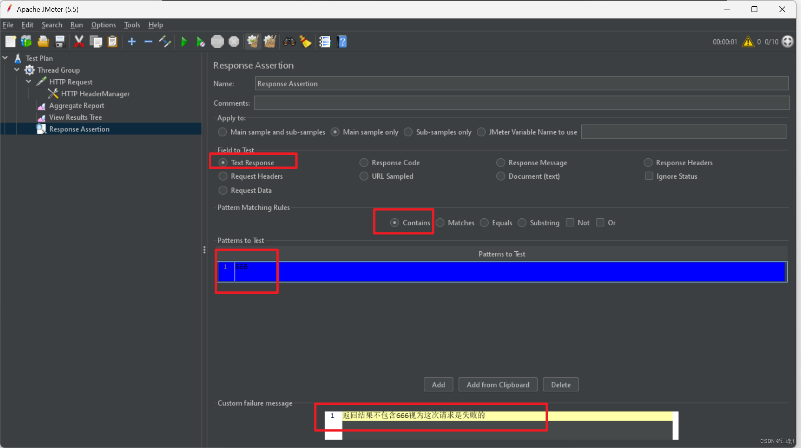The height and width of the screenshot is (448, 801).
Task: Click the green Start run icon
Action: click(x=184, y=42)
